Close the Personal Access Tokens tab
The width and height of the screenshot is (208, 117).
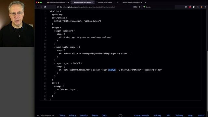click(117, 2)
